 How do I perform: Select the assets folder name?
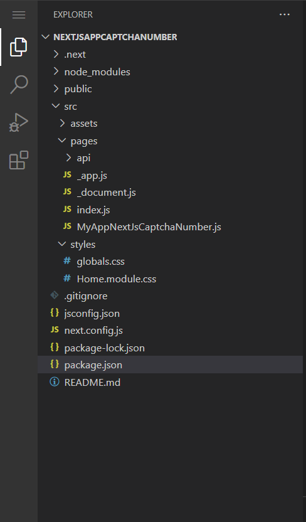click(x=84, y=124)
